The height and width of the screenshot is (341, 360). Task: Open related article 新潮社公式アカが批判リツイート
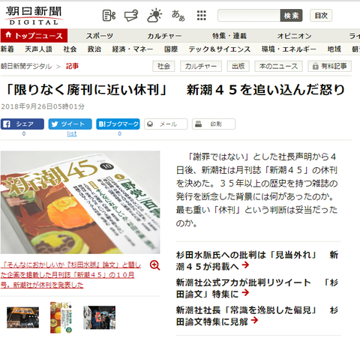257,289
